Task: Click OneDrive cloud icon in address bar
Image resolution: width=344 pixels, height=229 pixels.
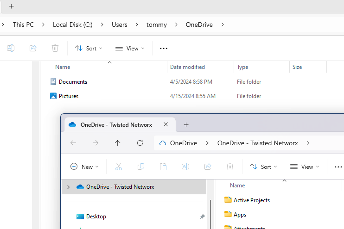Action: (x=163, y=143)
